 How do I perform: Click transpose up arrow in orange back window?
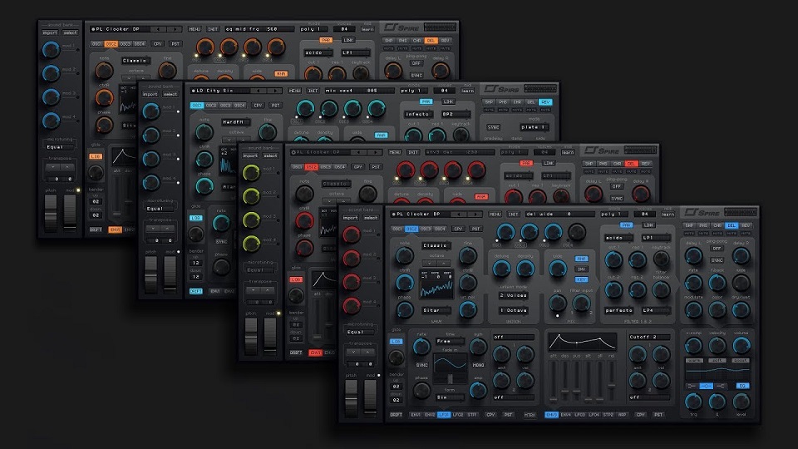coord(66,167)
